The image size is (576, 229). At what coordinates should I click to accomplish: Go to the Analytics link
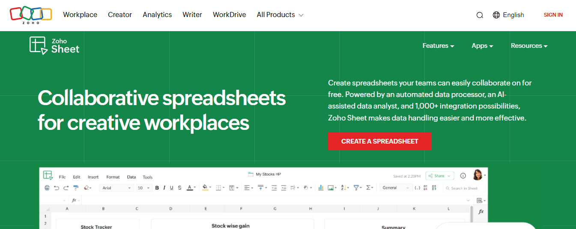[x=157, y=15]
